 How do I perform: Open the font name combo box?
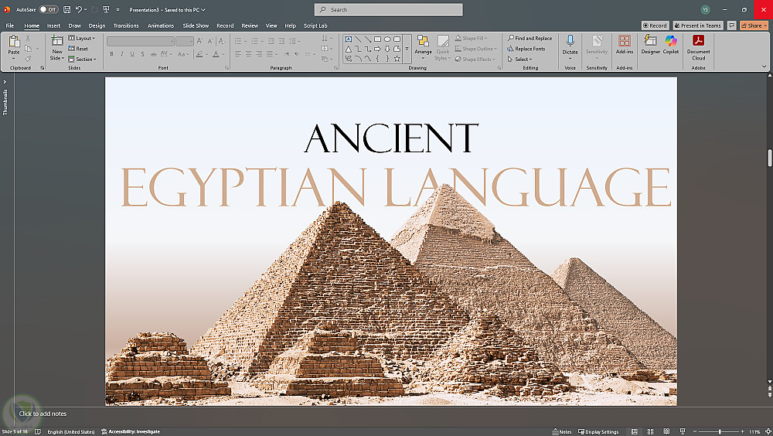[x=141, y=41]
